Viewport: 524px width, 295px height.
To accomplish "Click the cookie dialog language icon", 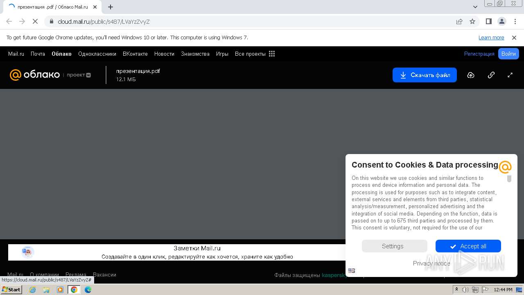I will pos(352,271).
